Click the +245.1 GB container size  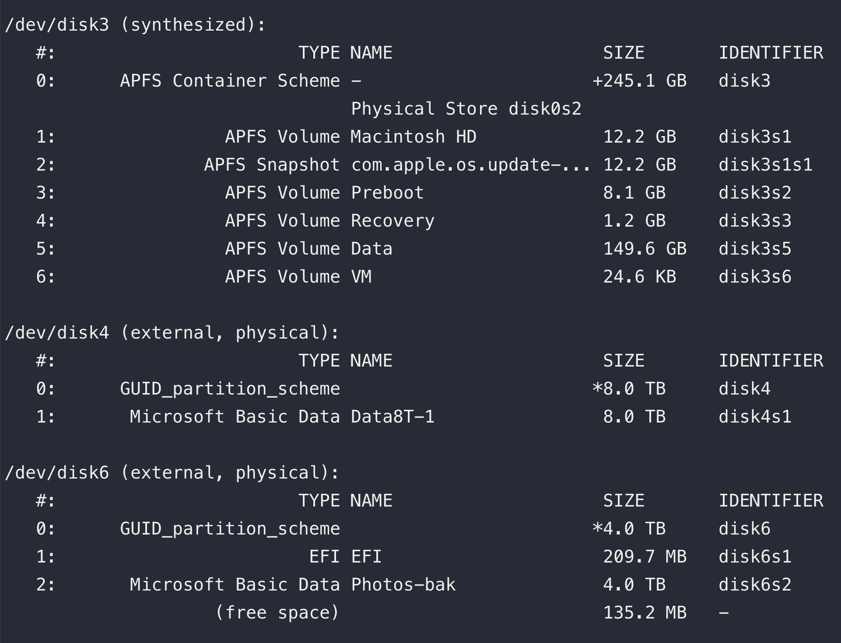(x=639, y=81)
